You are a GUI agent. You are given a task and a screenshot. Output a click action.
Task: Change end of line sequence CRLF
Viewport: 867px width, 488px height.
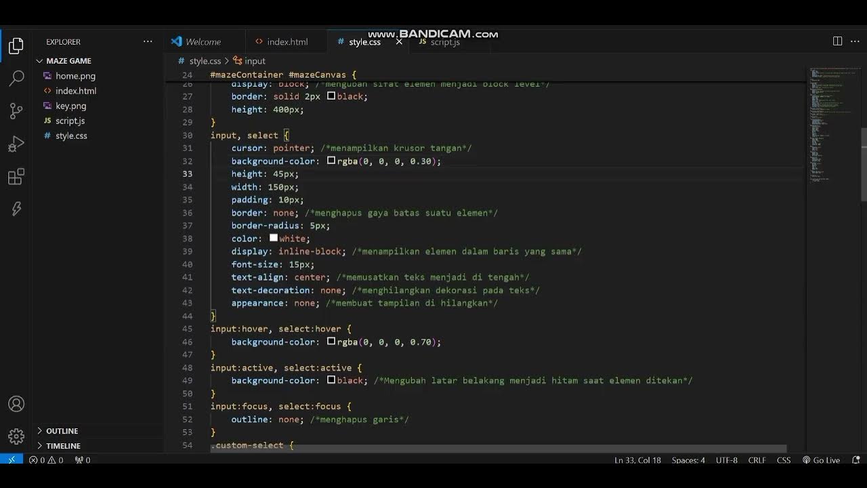(x=757, y=460)
